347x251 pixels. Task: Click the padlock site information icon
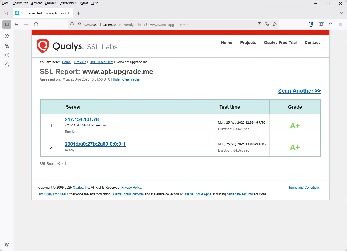[x=80, y=24]
